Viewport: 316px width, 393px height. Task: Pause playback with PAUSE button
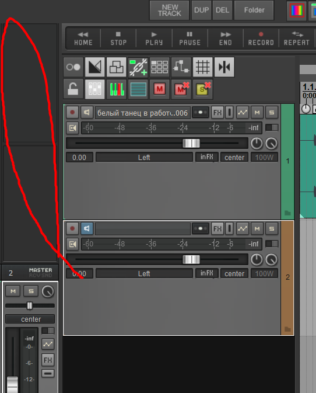[x=189, y=39]
